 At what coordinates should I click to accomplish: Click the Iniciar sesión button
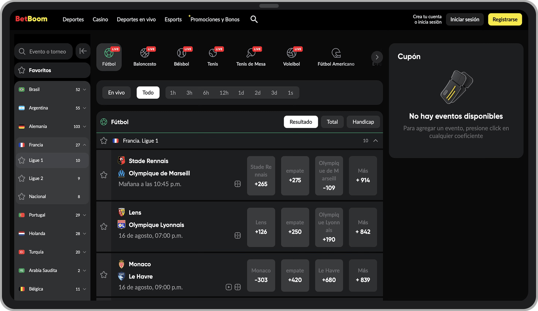465,19
